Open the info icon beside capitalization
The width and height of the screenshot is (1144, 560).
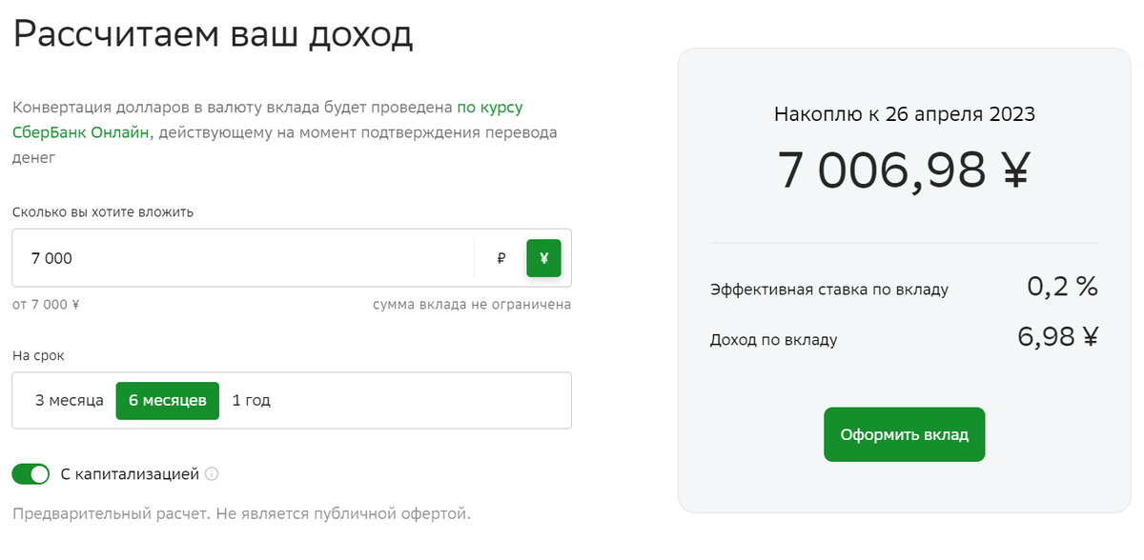pos(212,473)
